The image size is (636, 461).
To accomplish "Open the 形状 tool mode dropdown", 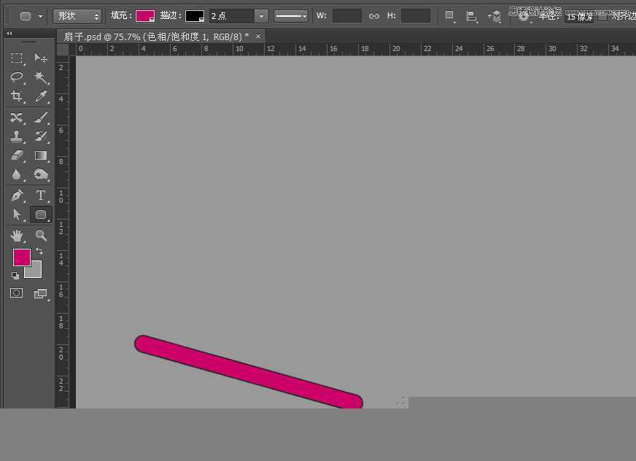I will pyautogui.click(x=77, y=16).
